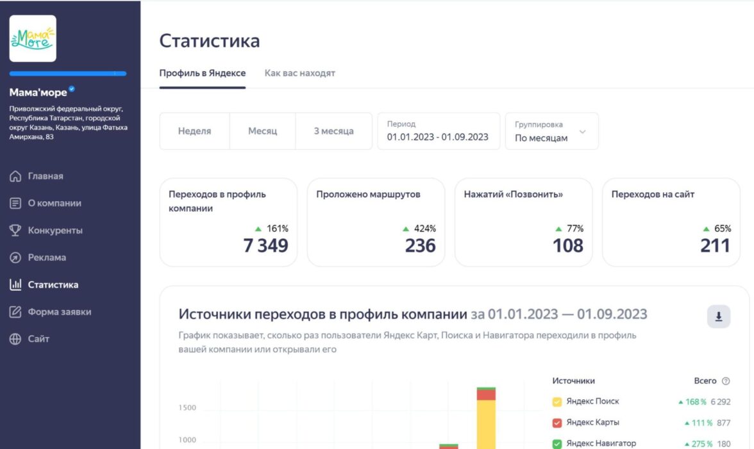Click the verified badge next to Мама'море
Image resolution: width=754 pixels, height=449 pixels.
72,89
